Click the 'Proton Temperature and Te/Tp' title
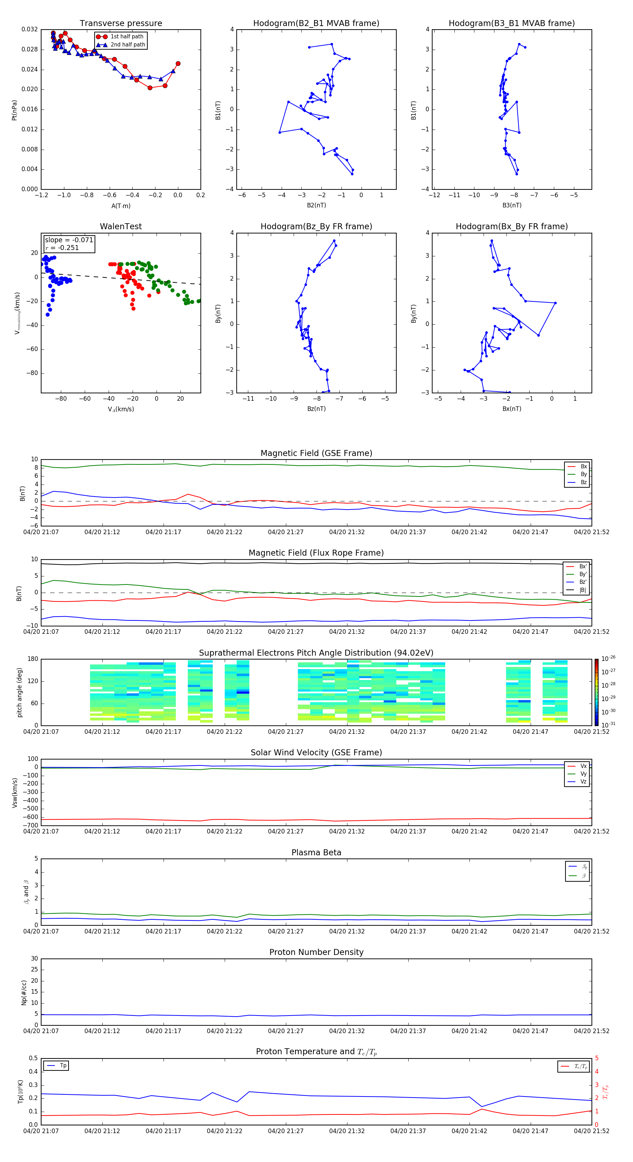633x1162 pixels. coord(316,1052)
